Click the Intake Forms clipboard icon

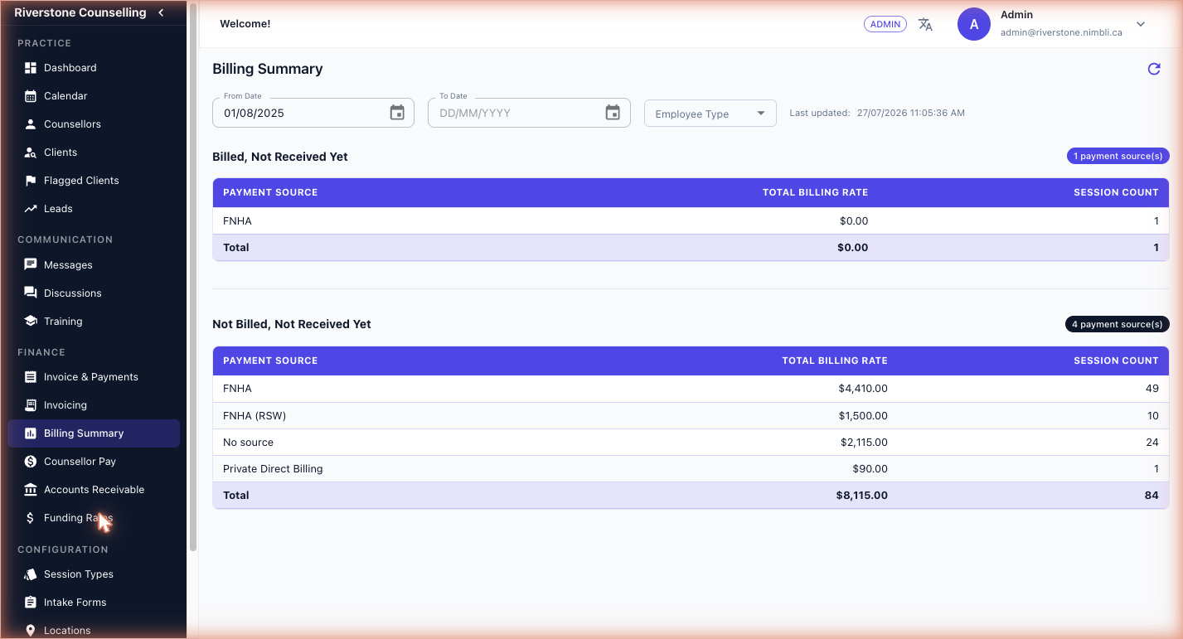31,603
